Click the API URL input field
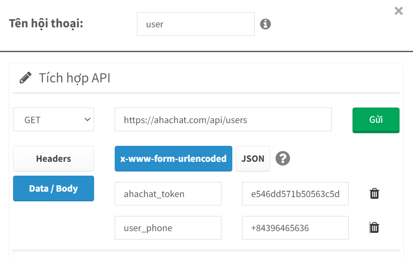Screen dimensions: 413x258 tap(223, 119)
